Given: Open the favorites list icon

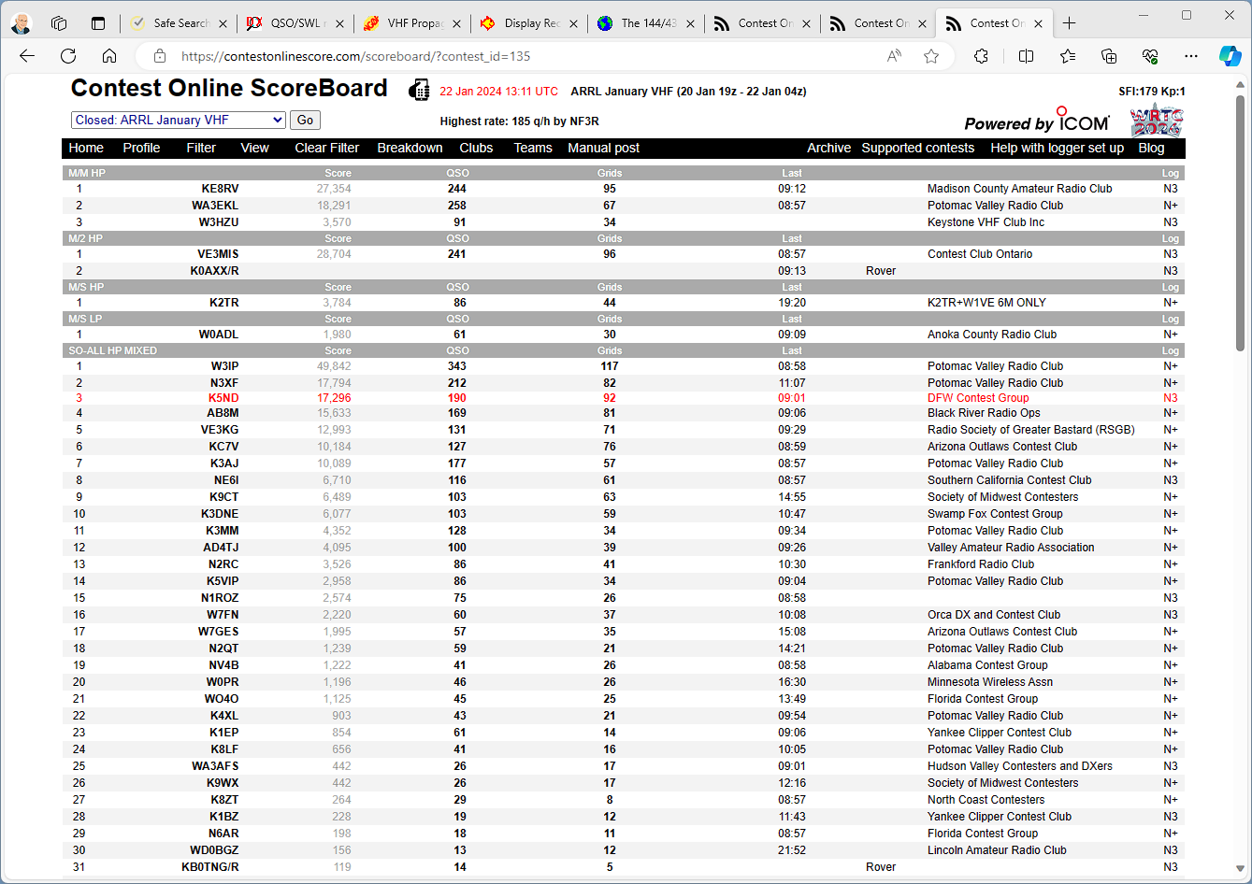Looking at the screenshot, I should point(1068,56).
